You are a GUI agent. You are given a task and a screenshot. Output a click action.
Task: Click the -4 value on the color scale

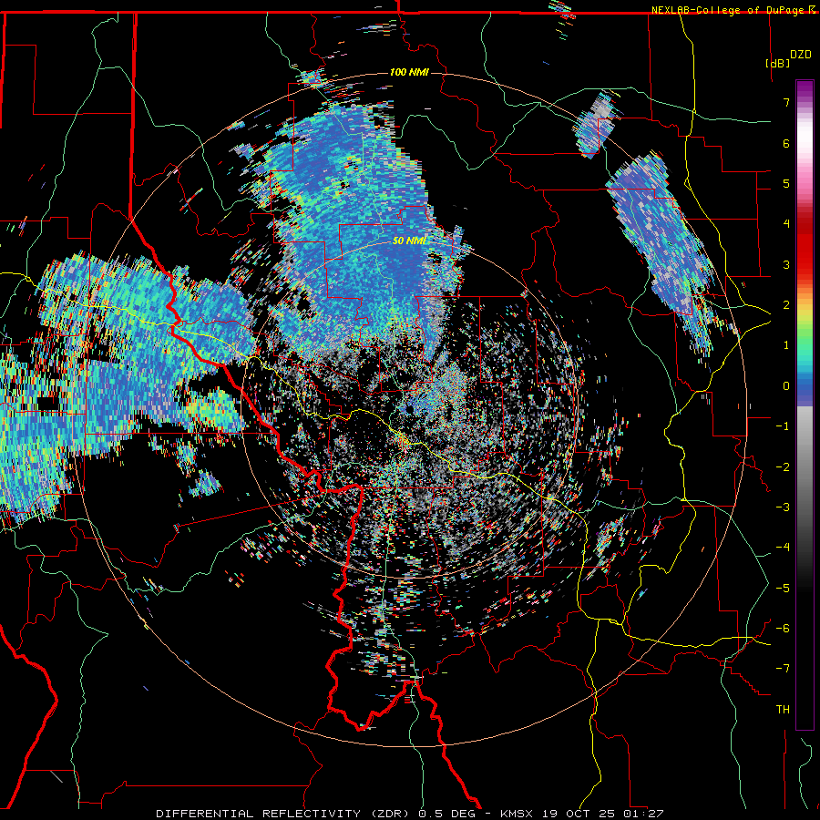pyautogui.click(x=783, y=548)
